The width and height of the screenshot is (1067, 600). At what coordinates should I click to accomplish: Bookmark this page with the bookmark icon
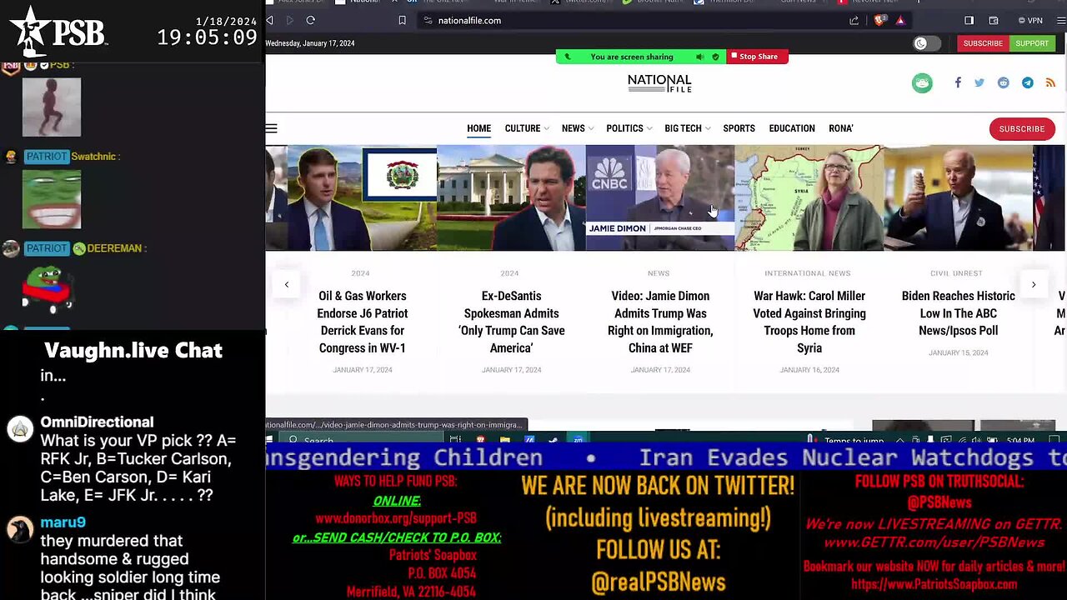click(x=402, y=20)
